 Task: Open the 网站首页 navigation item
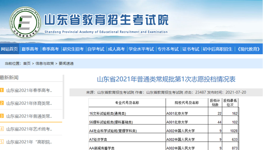tap(9, 49)
